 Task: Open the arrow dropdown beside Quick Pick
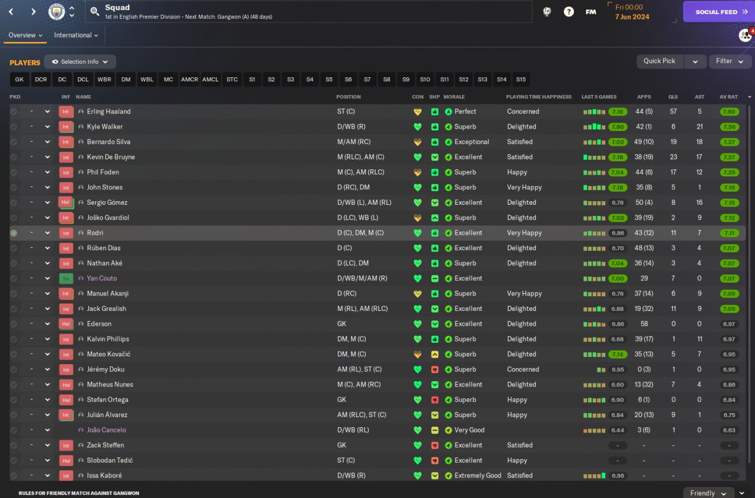point(695,61)
